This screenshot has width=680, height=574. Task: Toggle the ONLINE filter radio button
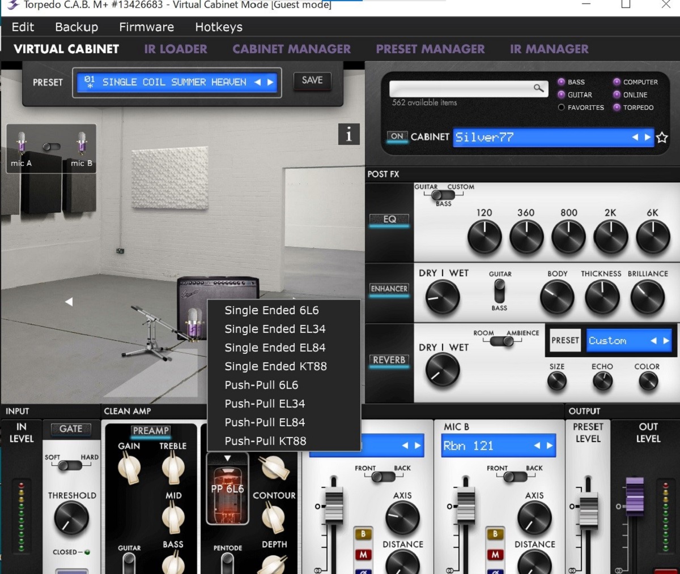(x=617, y=95)
